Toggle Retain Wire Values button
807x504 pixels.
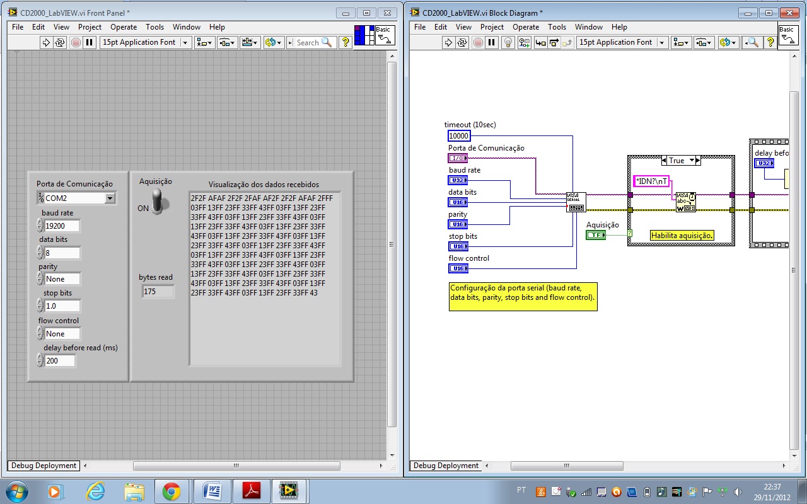(524, 42)
